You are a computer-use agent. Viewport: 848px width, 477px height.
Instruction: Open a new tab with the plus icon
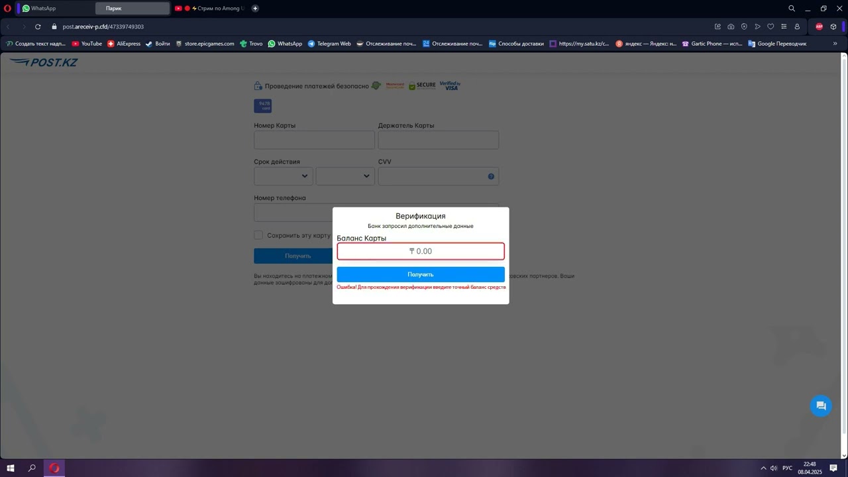point(255,9)
